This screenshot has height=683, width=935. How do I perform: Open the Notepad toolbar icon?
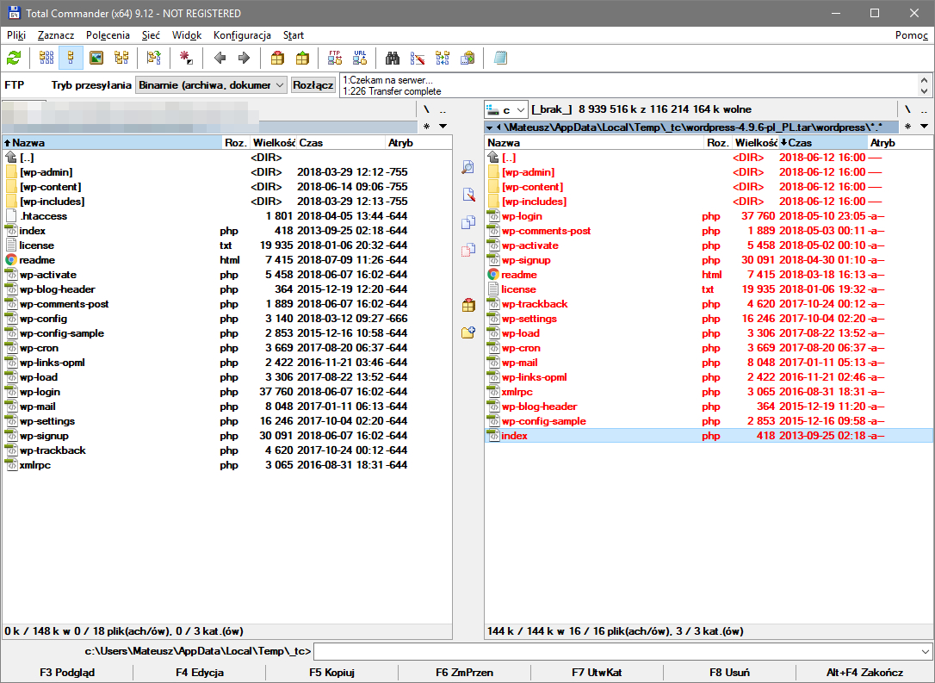coord(500,58)
